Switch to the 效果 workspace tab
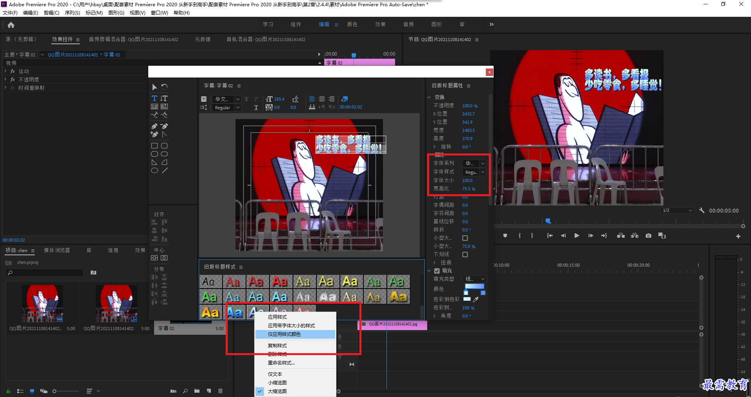 [x=380, y=24]
